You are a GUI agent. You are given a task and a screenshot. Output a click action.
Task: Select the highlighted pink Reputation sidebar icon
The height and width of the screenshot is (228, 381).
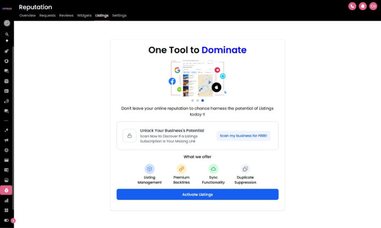(x=7, y=191)
